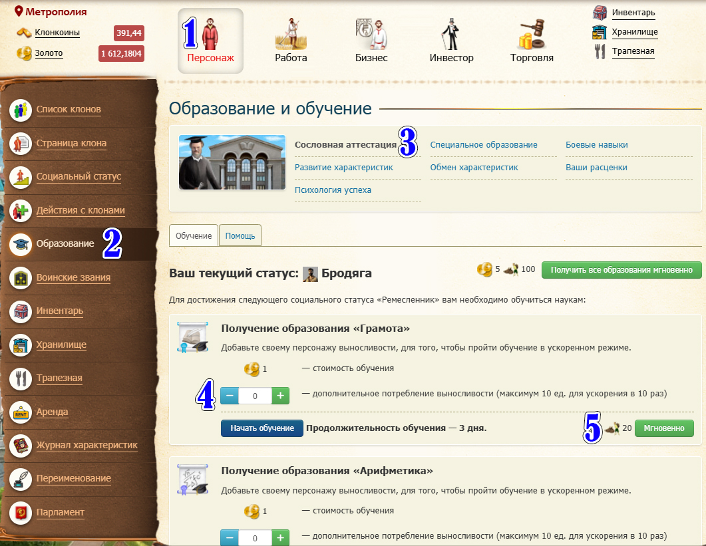Click Начать обучение button for Грамота
Viewport: 706px width, 546px height.
coord(262,428)
